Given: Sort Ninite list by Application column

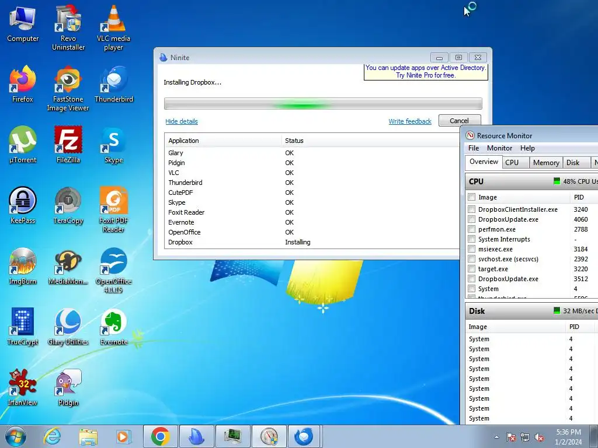Looking at the screenshot, I should pyautogui.click(x=223, y=141).
